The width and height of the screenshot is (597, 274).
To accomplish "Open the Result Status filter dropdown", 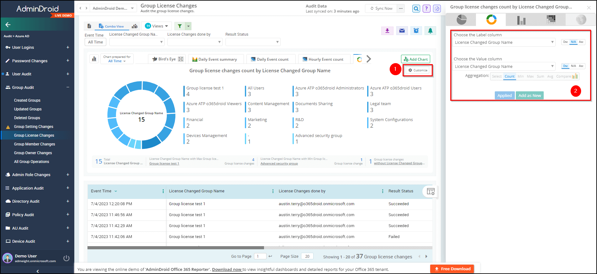I will coord(253,42).
